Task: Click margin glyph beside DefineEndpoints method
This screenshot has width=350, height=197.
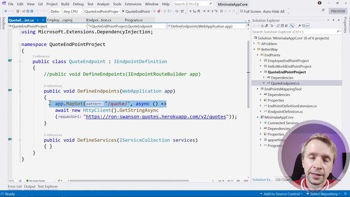Action: [10, 90]
